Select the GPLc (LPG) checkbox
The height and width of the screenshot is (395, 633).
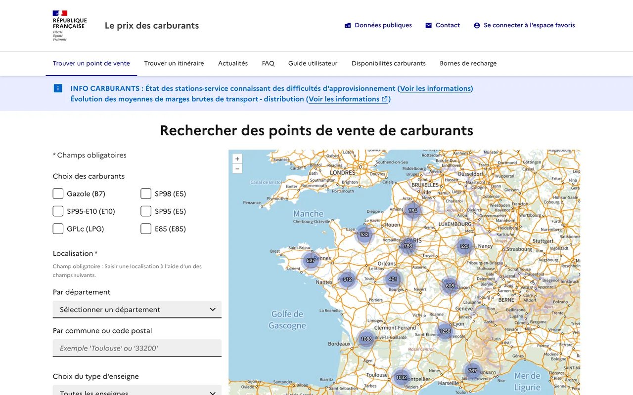tap(58, 229)
